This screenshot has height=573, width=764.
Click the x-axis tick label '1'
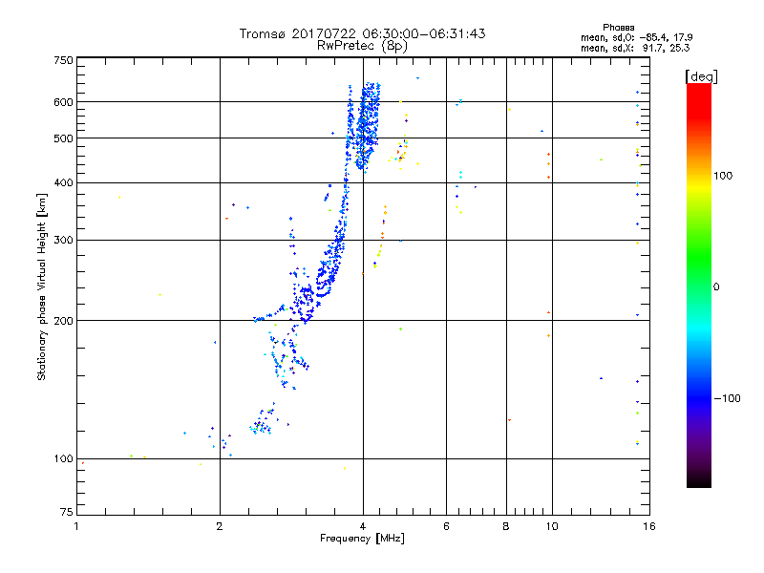76,526
